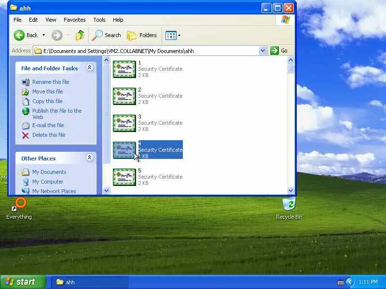386x289 pixels.
Task: Open the View menu
Action: coord(51,20)
